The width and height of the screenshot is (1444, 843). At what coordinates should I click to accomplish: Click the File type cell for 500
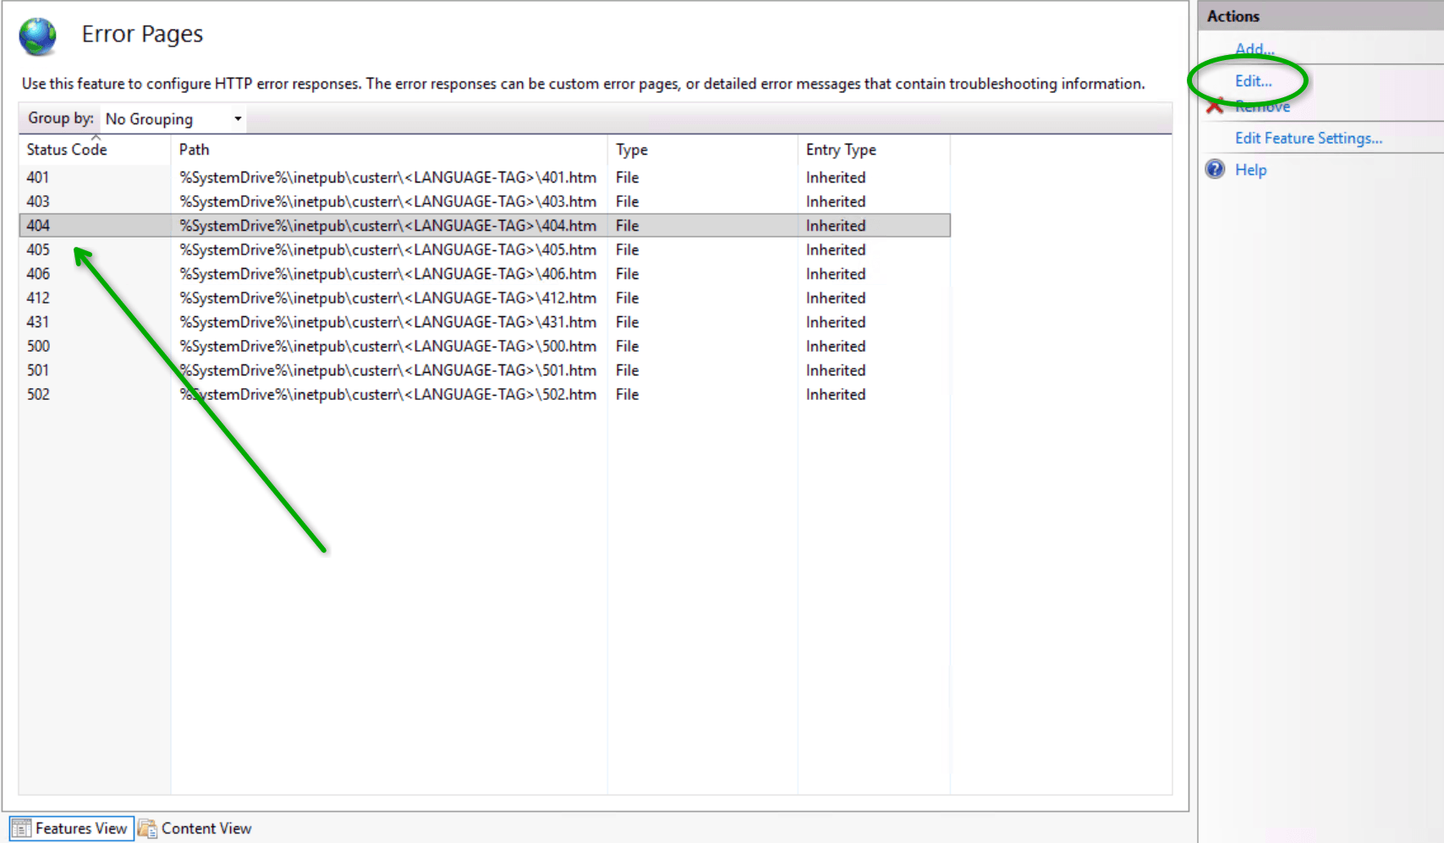tap(627, 346)
